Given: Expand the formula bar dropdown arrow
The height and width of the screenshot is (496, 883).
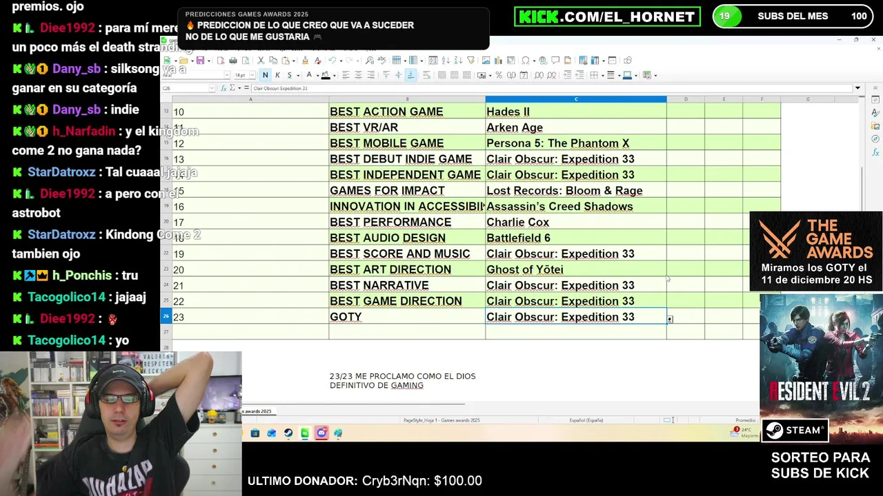Looking at the screenshot, I should [x=857, y=88].
